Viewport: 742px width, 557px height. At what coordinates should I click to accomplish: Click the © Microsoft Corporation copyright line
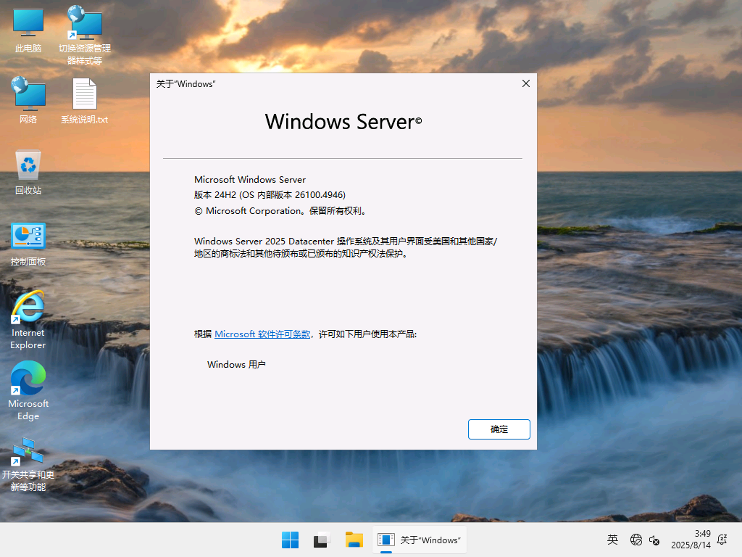click(x=280, y=211)
